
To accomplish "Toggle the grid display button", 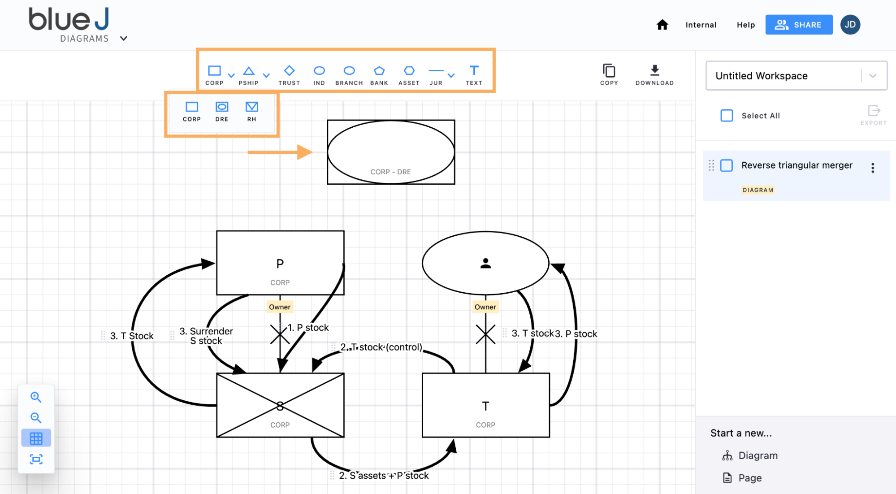I will click(36, 438).
